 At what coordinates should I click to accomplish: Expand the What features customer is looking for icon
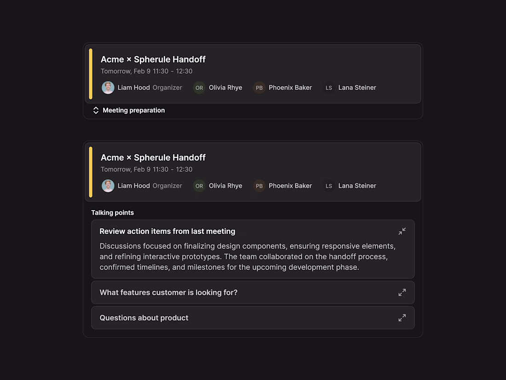click(x=402, y=292)
